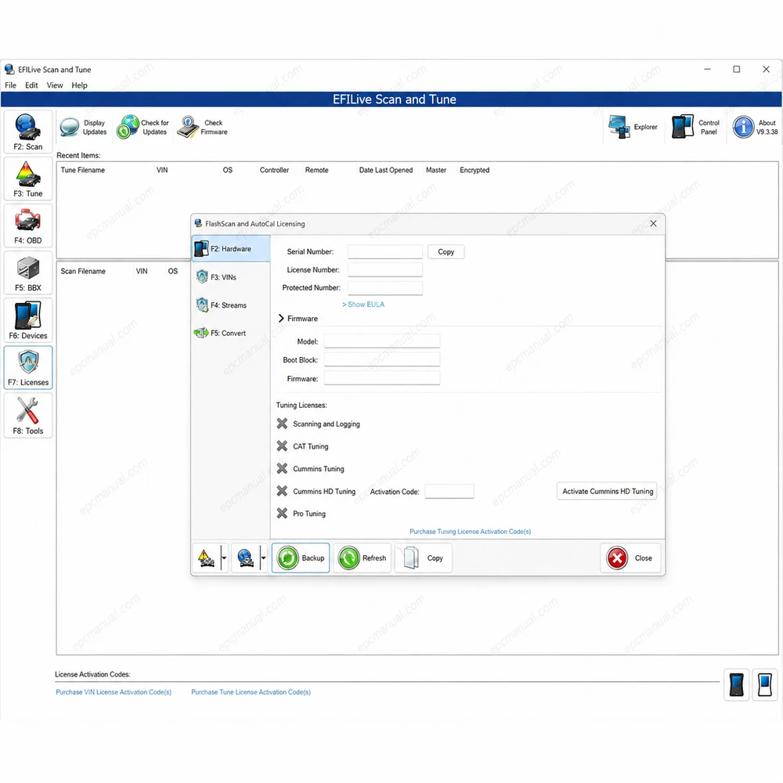783x783 pixels.
Task: Copy the serial number with the Copy button
Action: (446, 251)
